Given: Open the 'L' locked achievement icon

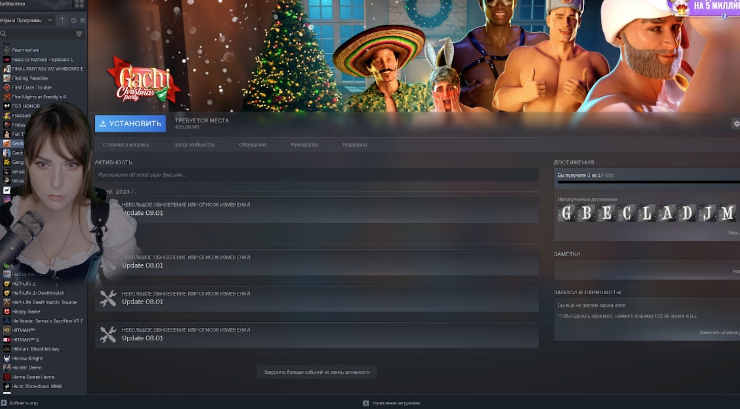Looking at the screenshot, I should (647, 213).
